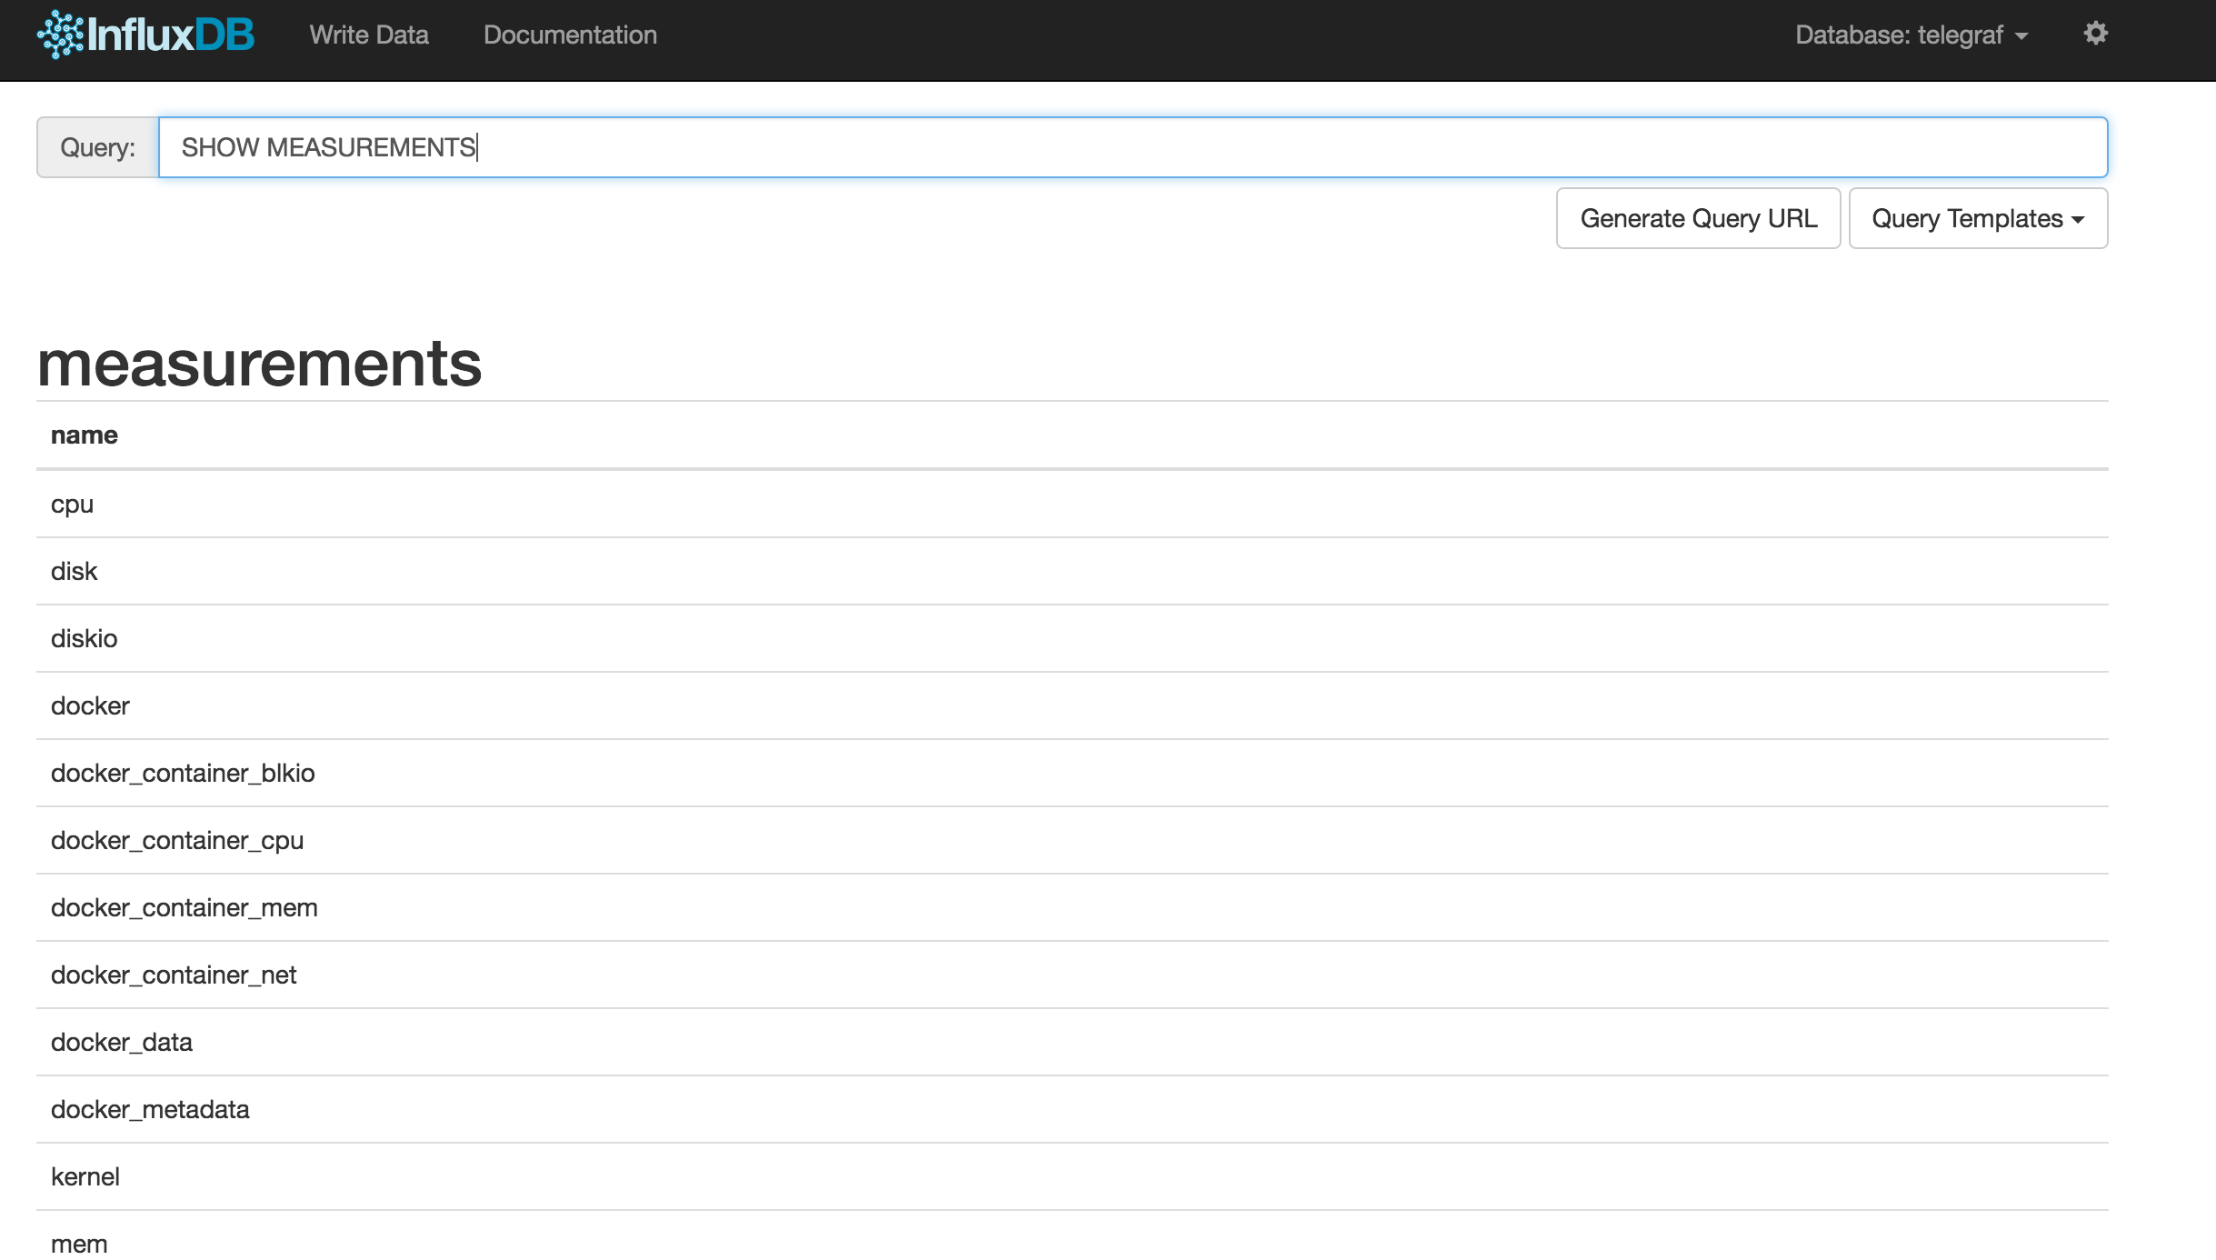Select the Write Data menu item
Image resolution: width=2216 pixels, height=1260 pixels.
369,35
